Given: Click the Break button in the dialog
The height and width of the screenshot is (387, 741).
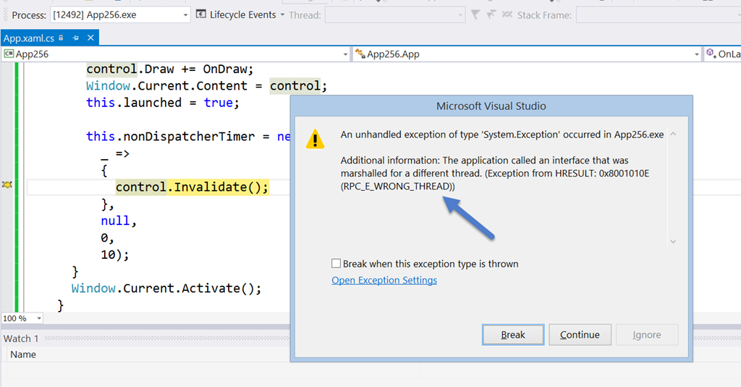Looking at the screenshot, I should point(513,334).
